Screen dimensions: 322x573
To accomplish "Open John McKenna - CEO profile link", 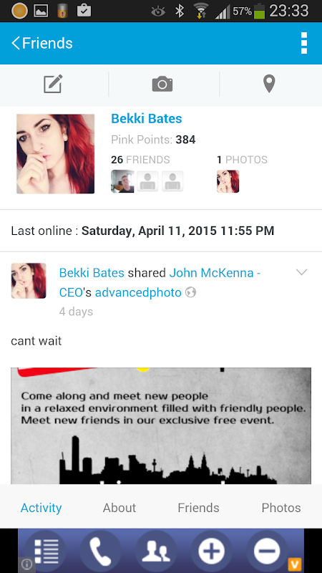I will click(160, 282).
